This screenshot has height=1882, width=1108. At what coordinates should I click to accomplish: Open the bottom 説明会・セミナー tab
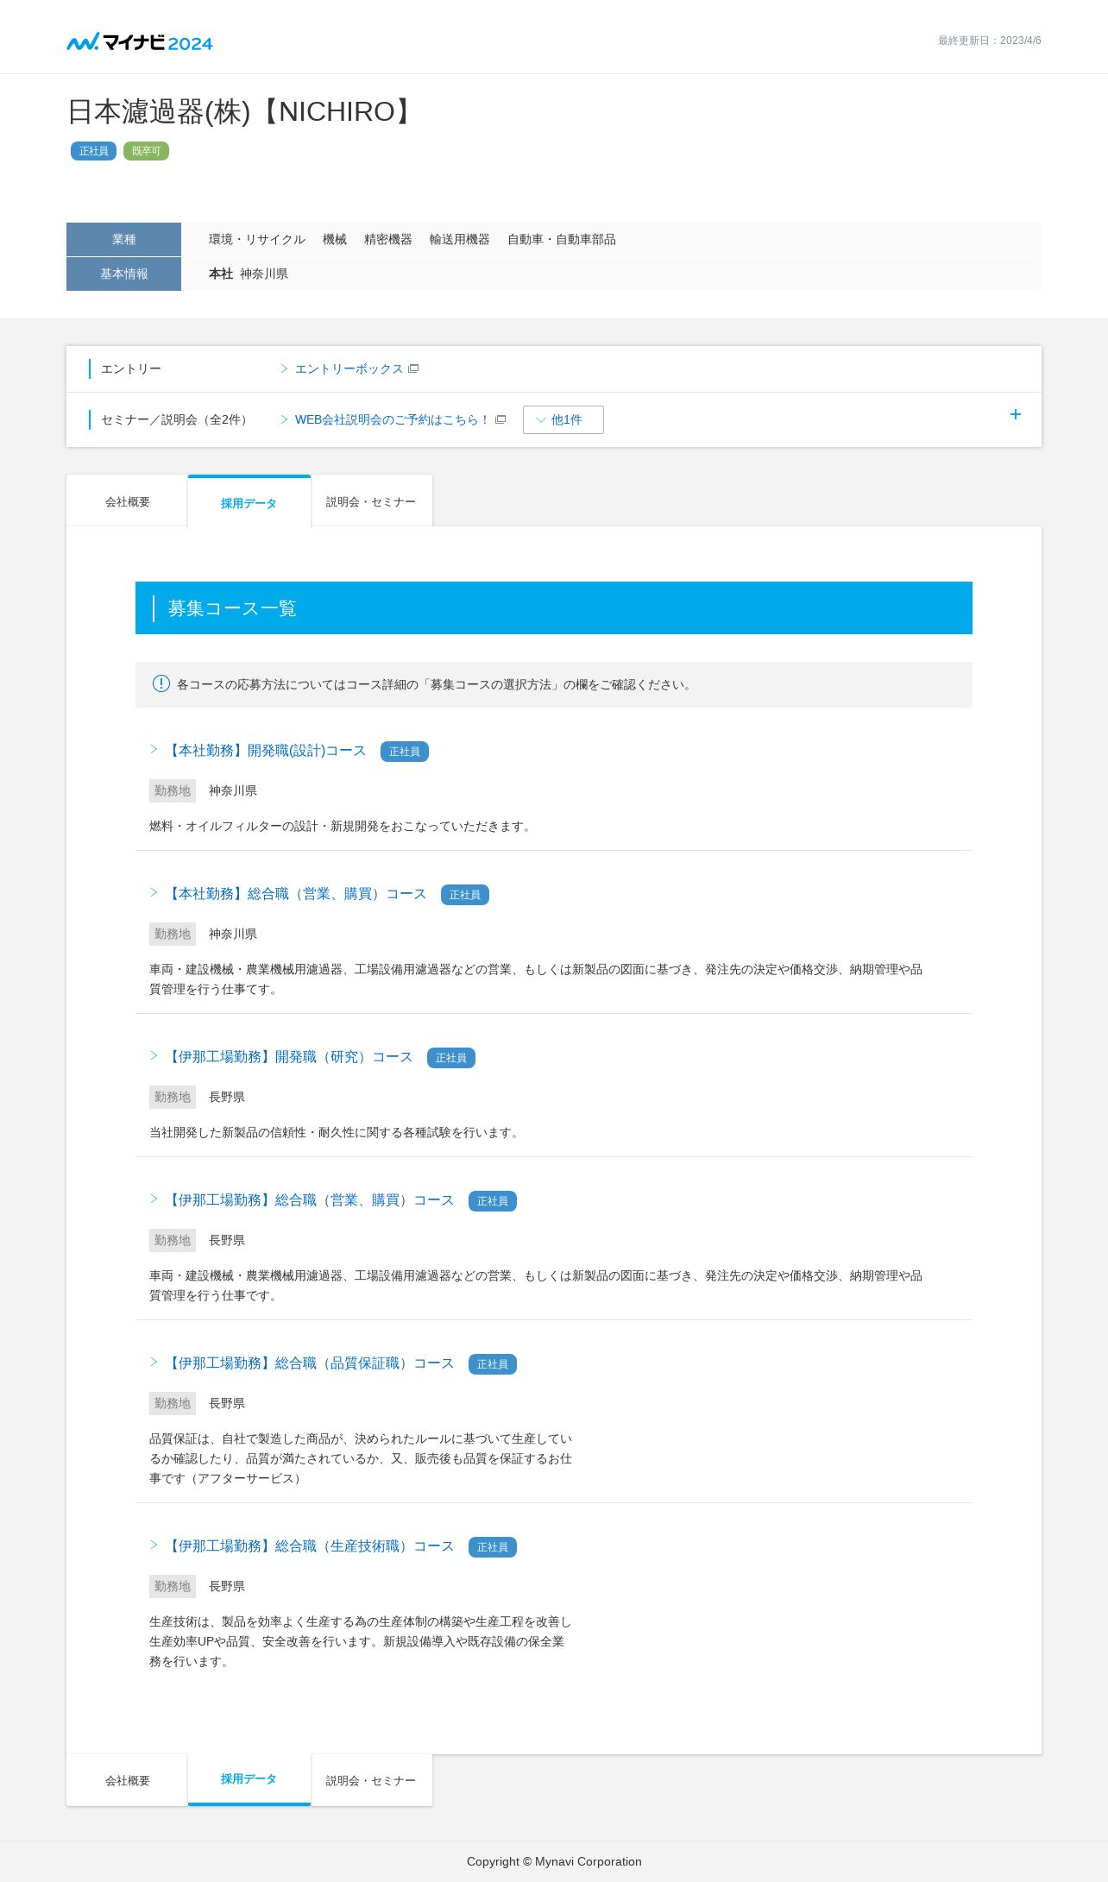371,1780
